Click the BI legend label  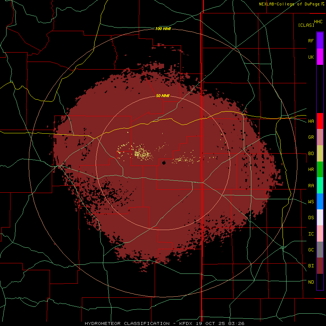[x=311, y=266]
